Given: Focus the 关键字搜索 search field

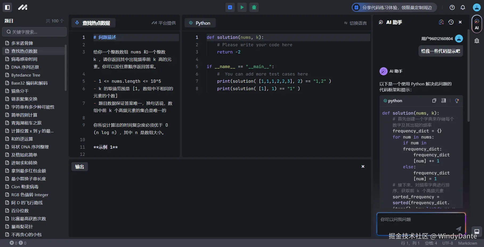Looking at the screenshot, I should pos(34,32).
